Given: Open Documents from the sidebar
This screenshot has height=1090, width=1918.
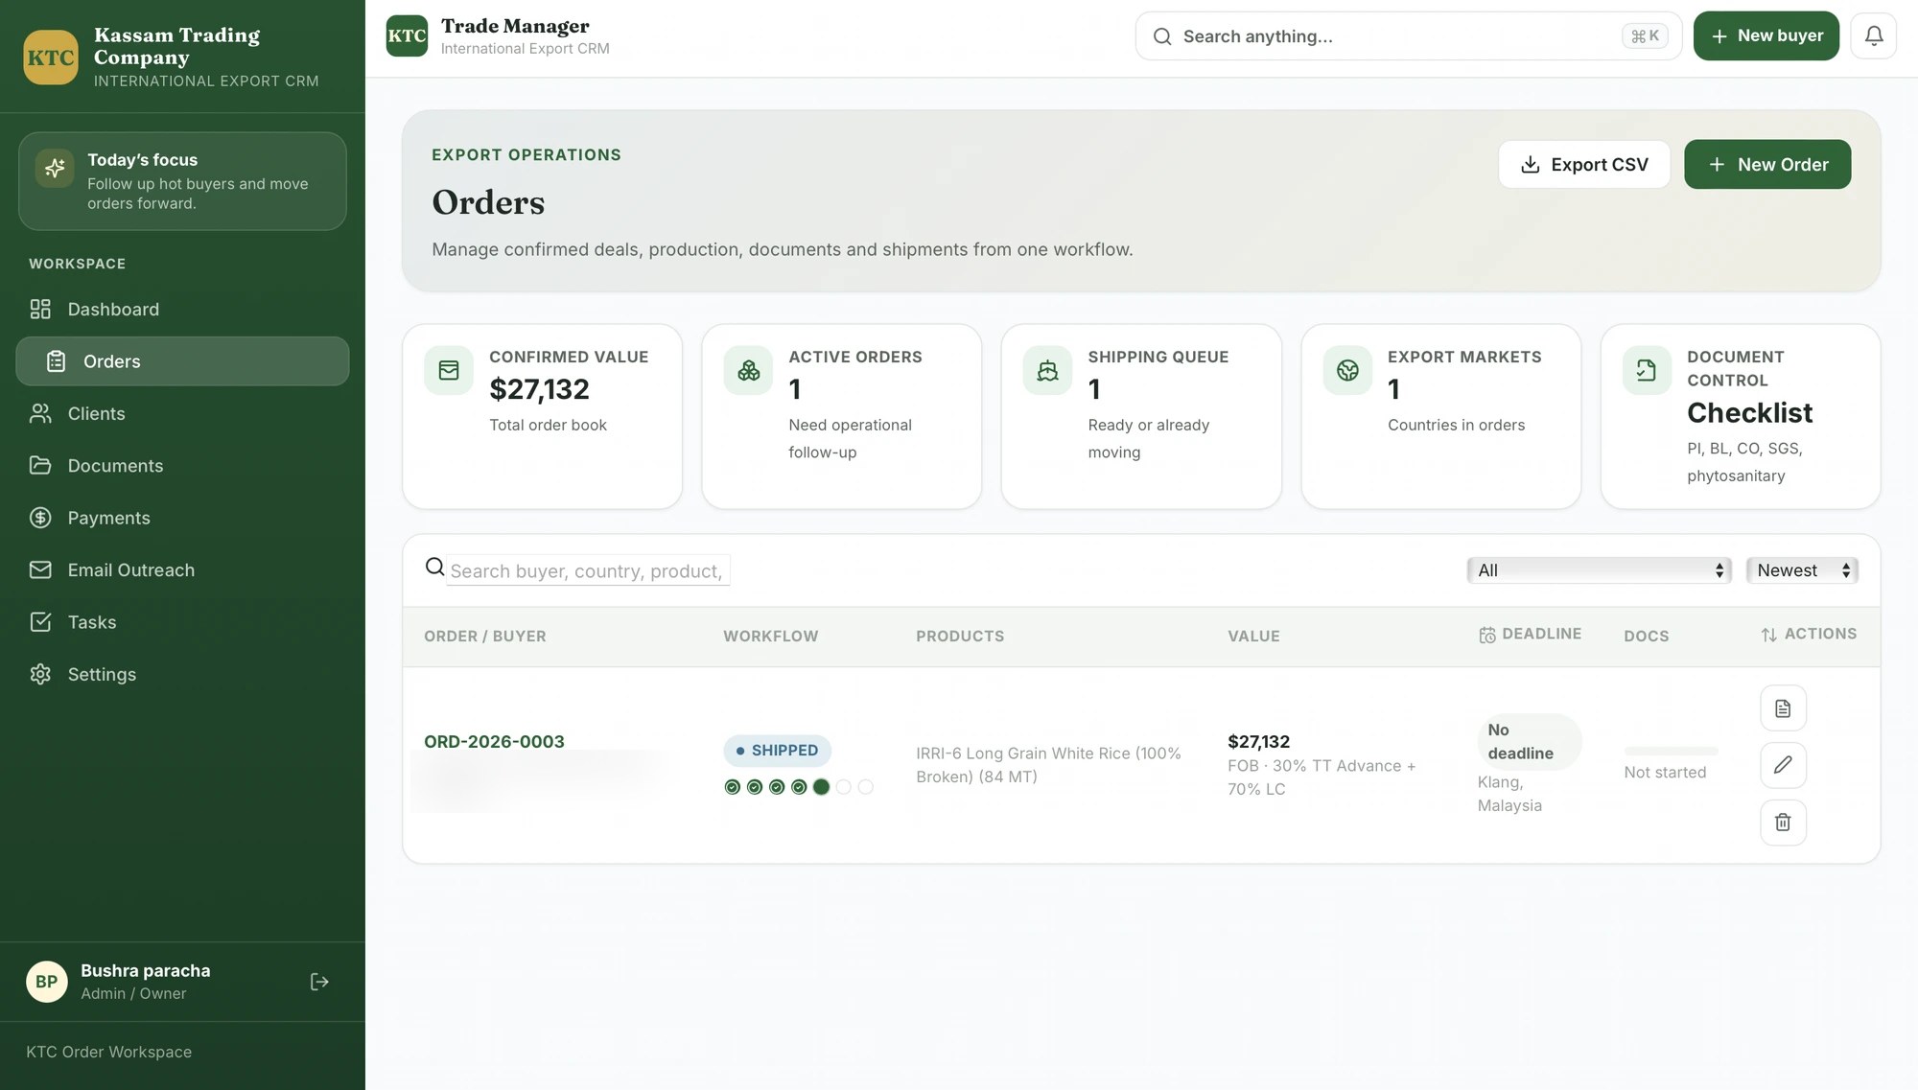Looking at the screenshot, I should point(182,466).
